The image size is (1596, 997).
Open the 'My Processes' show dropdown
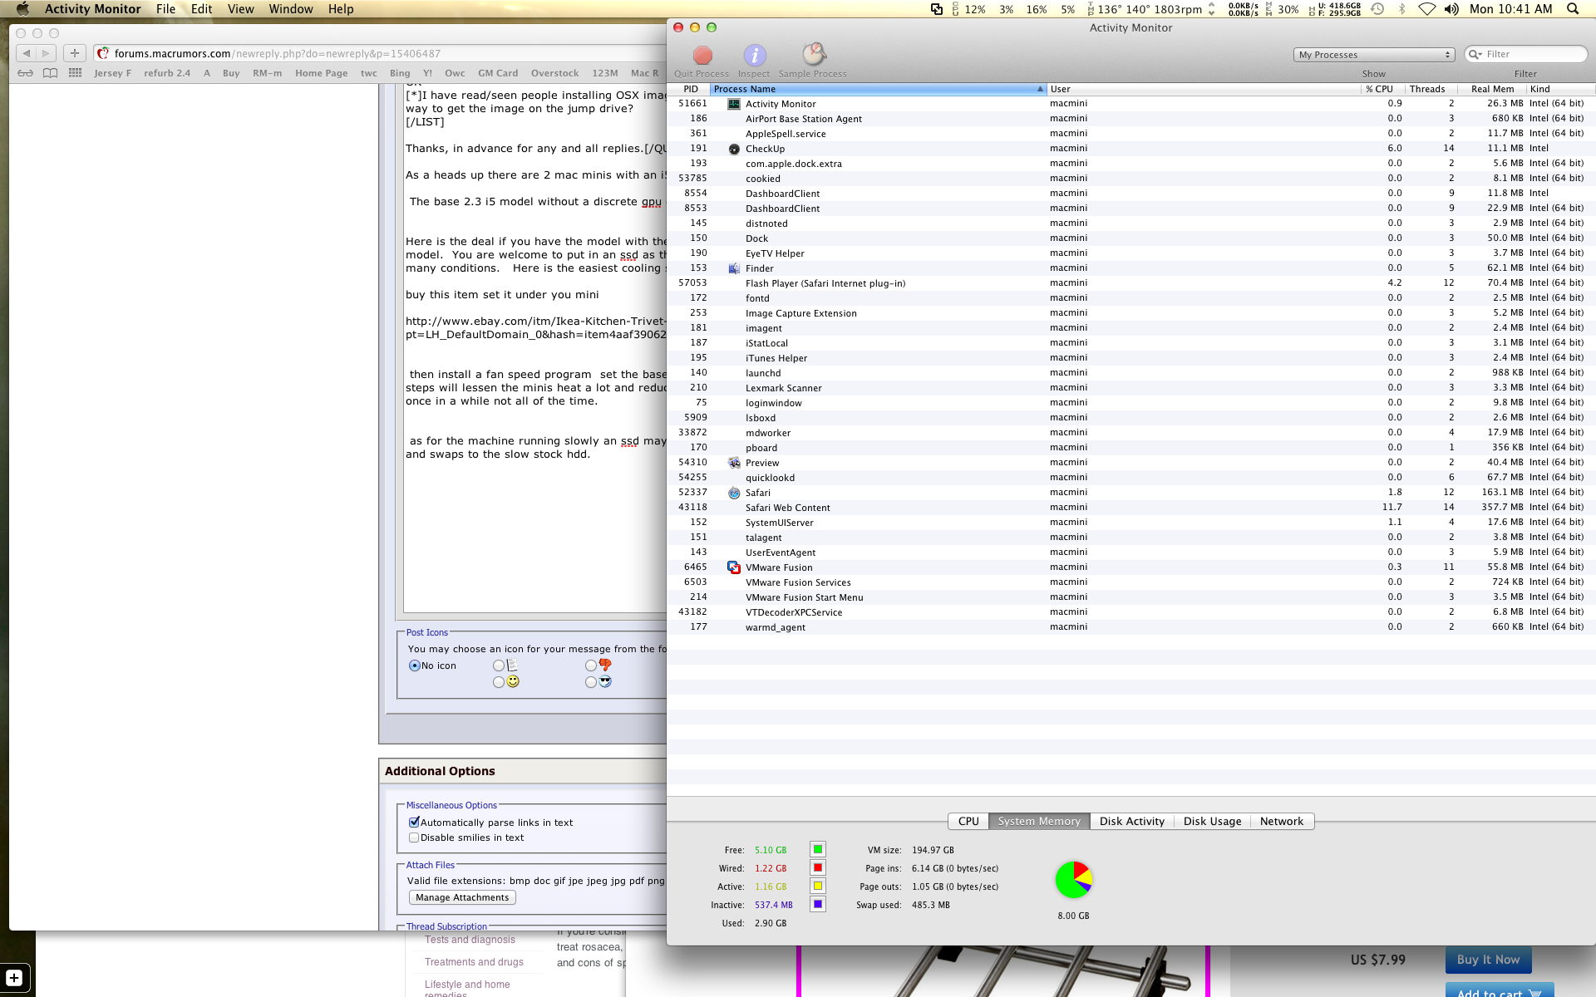(1374, 55)
